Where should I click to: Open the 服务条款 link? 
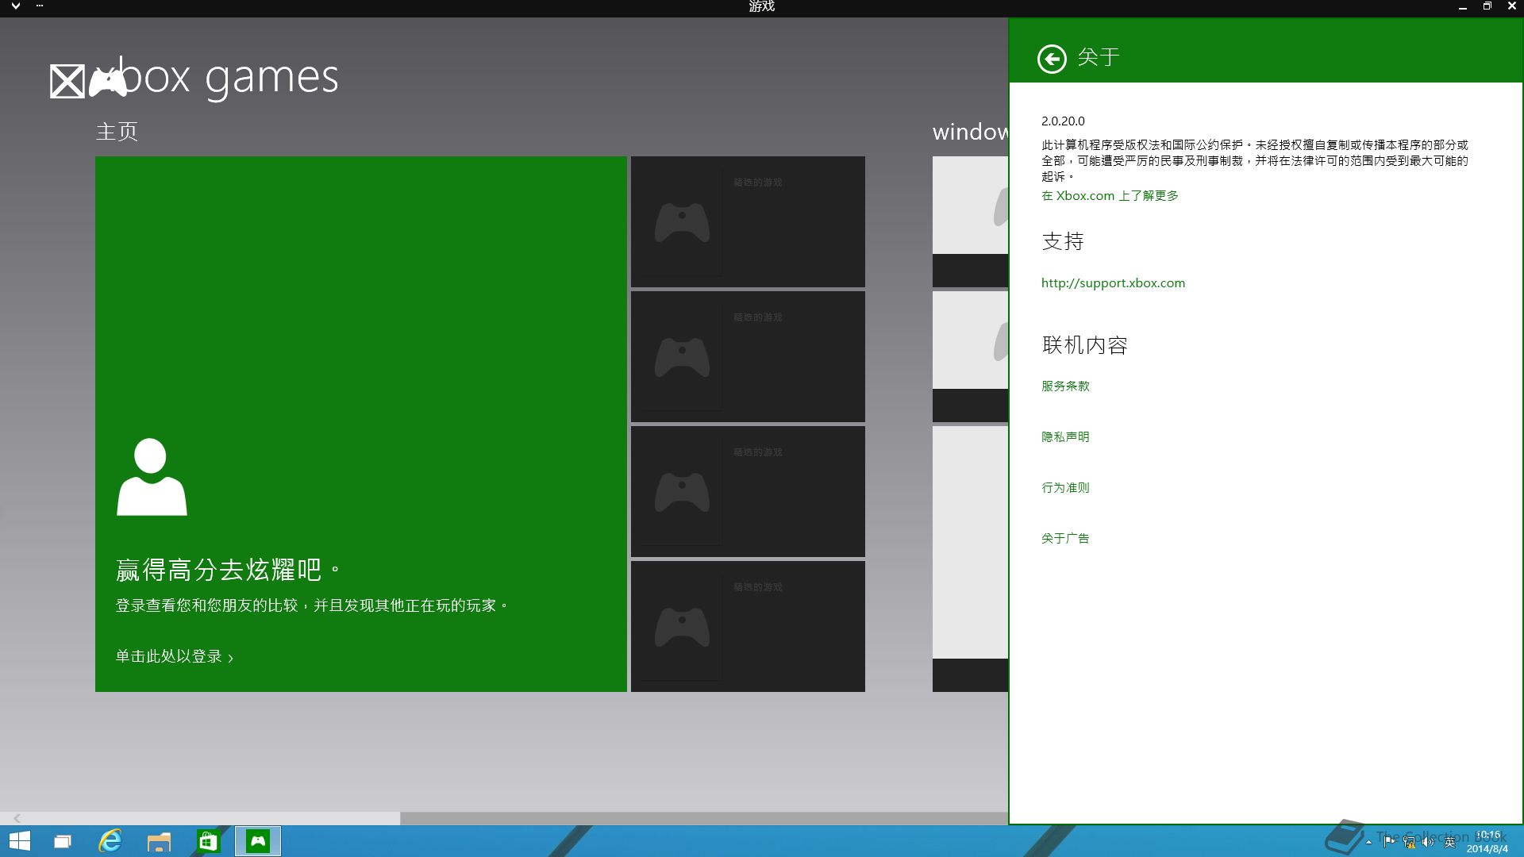(x=1065, y=386)
